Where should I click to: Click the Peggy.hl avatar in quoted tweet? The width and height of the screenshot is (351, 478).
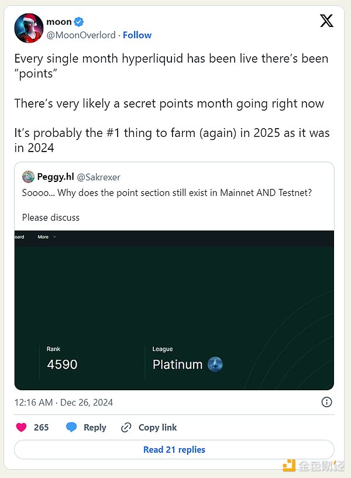(28, 177)
